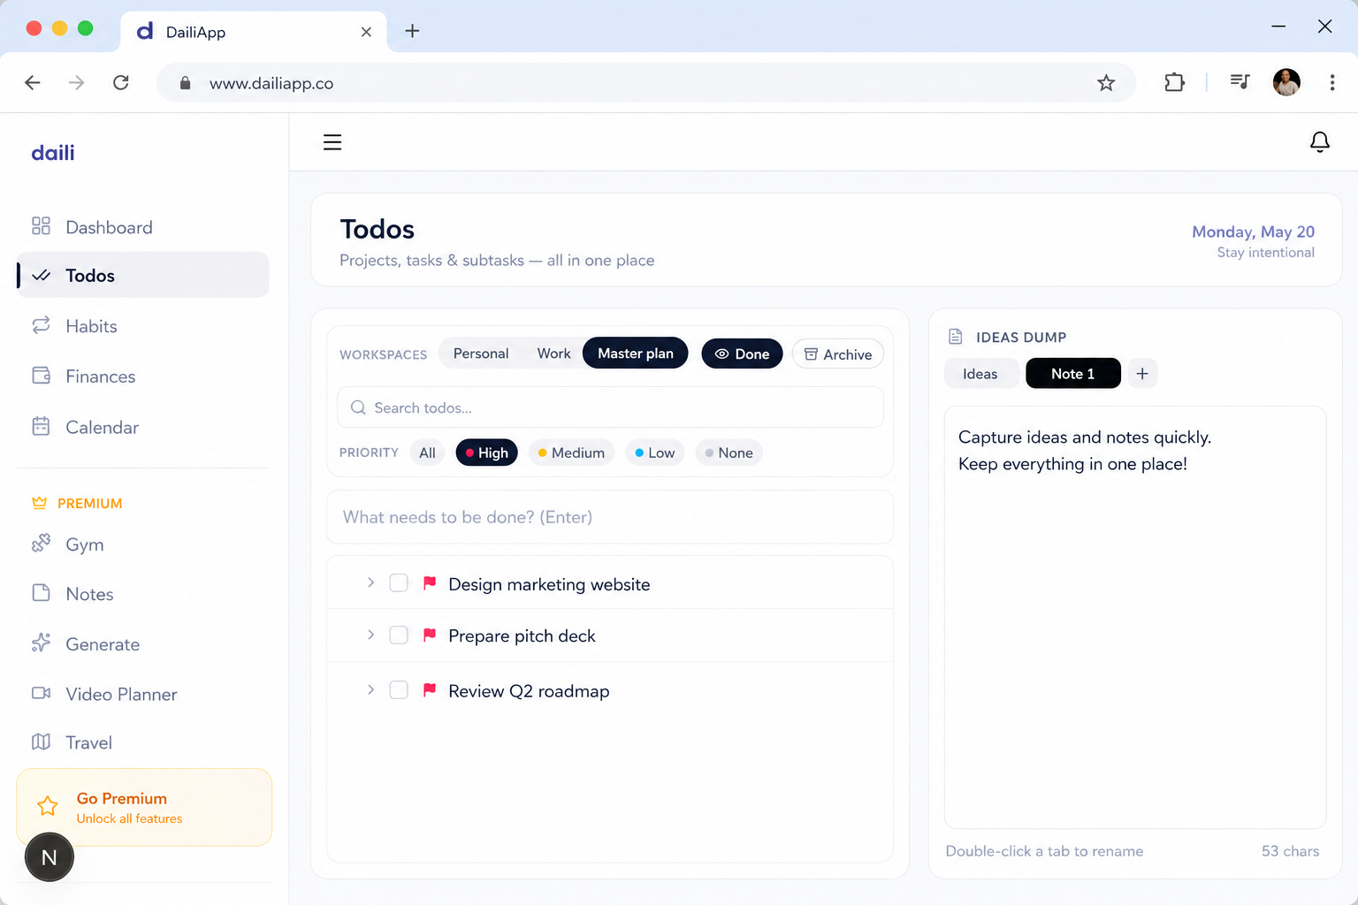Open the notifications bell icon
This screenshot has width=1358, height=905.
point(1319,142)
